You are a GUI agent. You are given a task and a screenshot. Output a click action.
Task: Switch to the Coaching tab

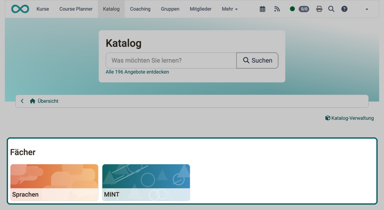[140, 9]
